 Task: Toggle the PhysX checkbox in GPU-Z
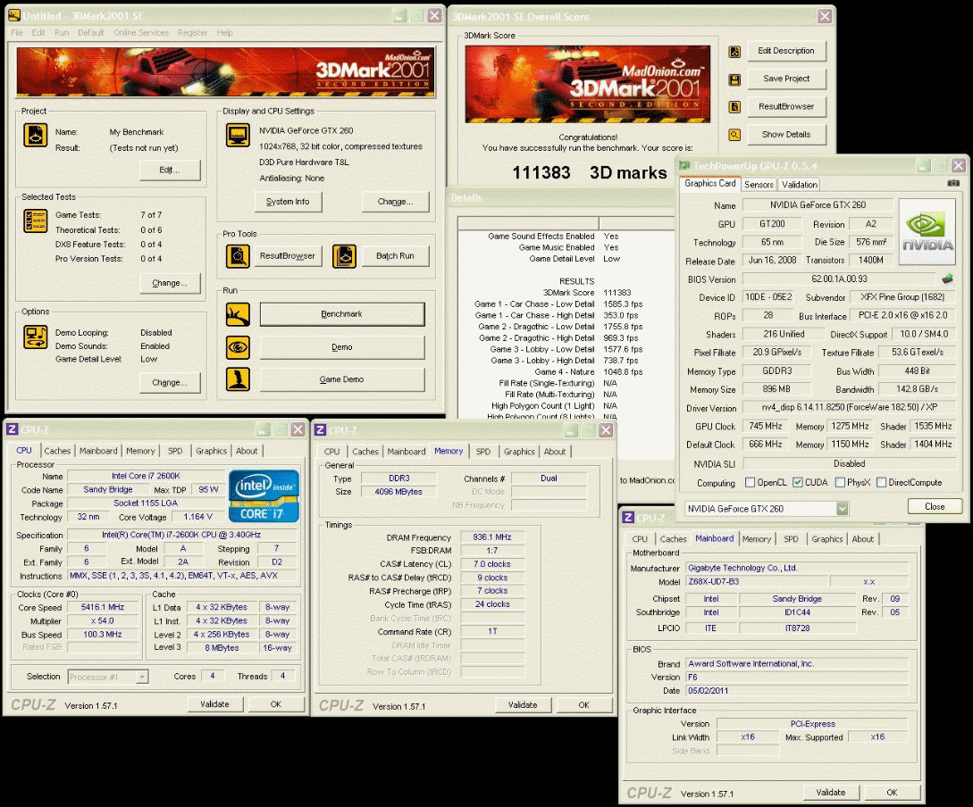coord(840,482)
